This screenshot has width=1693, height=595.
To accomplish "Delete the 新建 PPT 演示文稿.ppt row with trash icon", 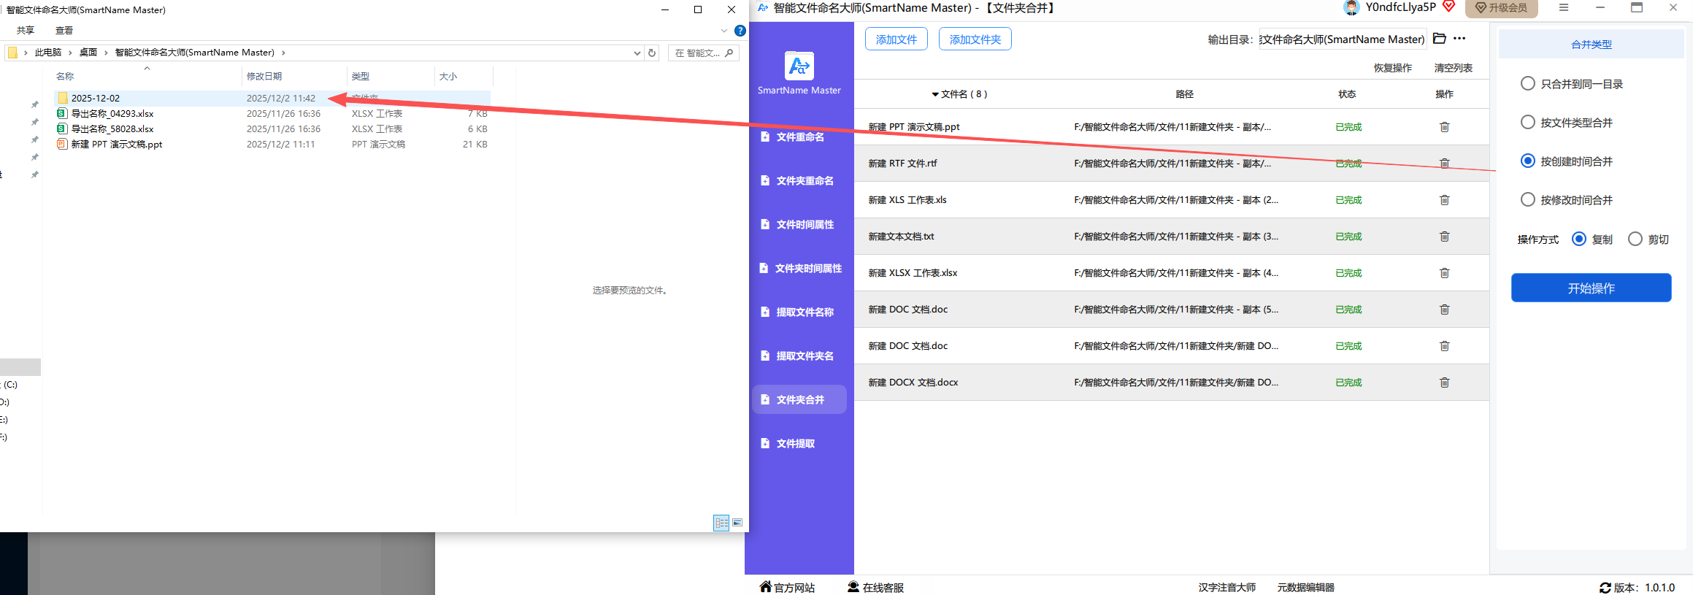I will pyautogui.click(x=1443, y=127).
